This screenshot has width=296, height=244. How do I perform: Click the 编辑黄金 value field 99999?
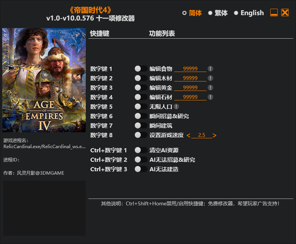click(x=190, y=88)
